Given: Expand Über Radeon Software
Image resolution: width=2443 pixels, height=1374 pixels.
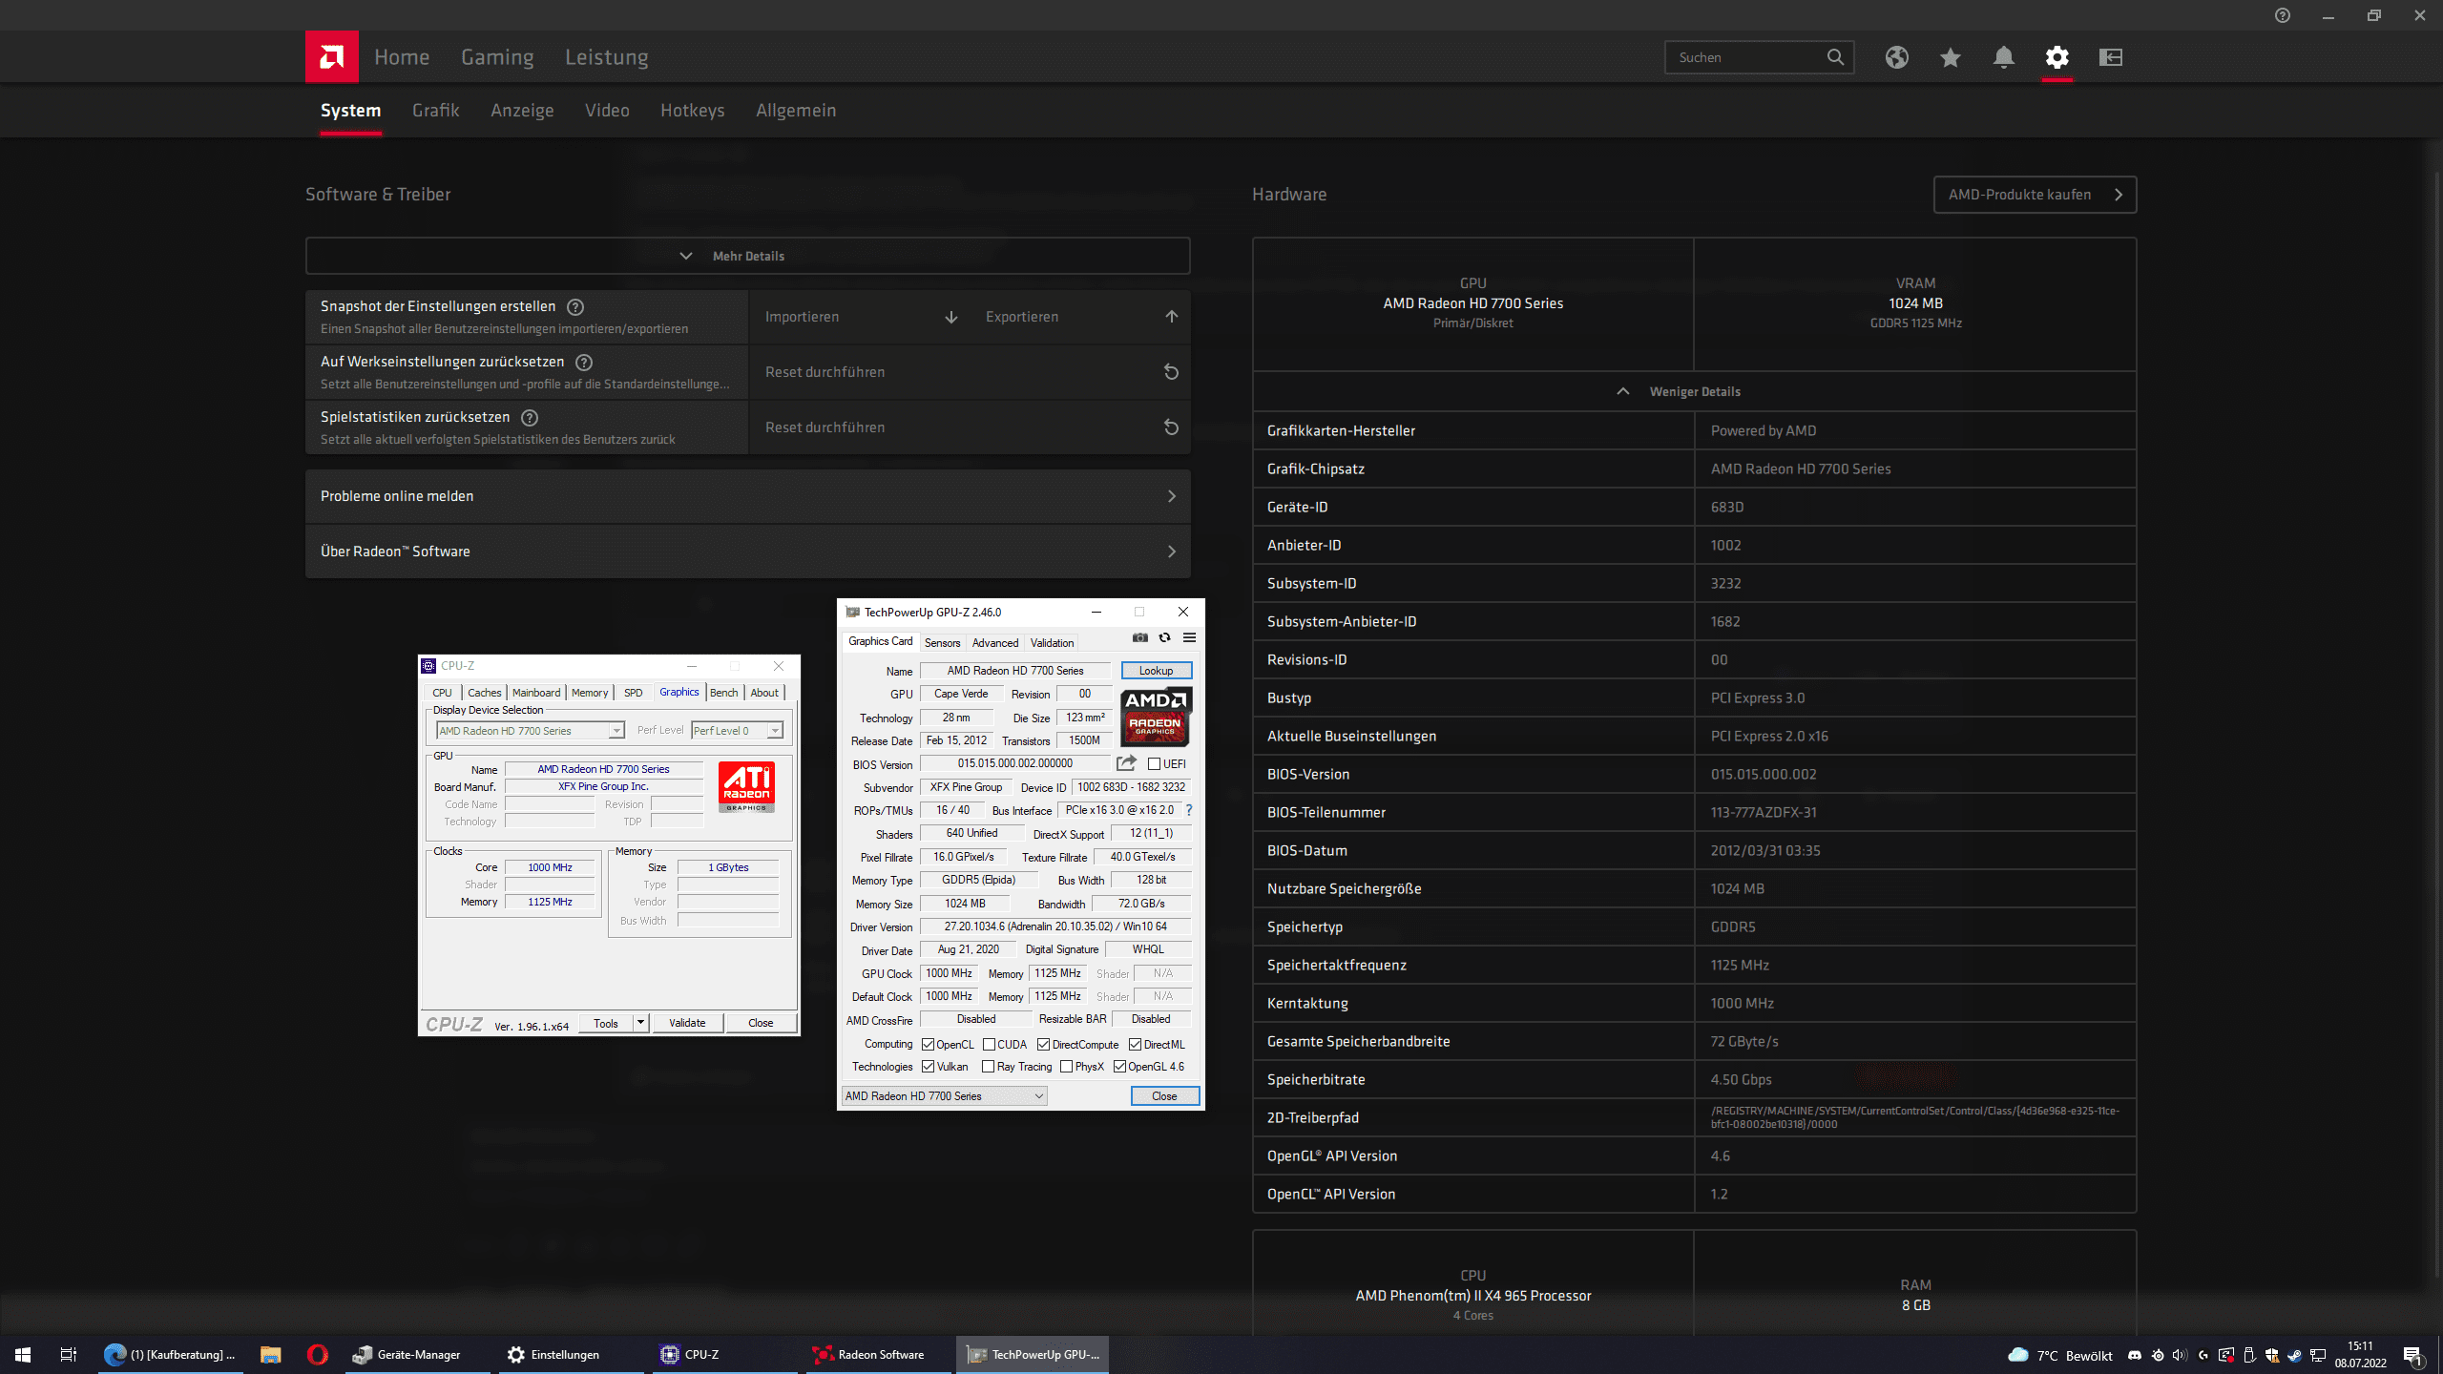Looking at the screenshot, I should click(x=748, y=552).
